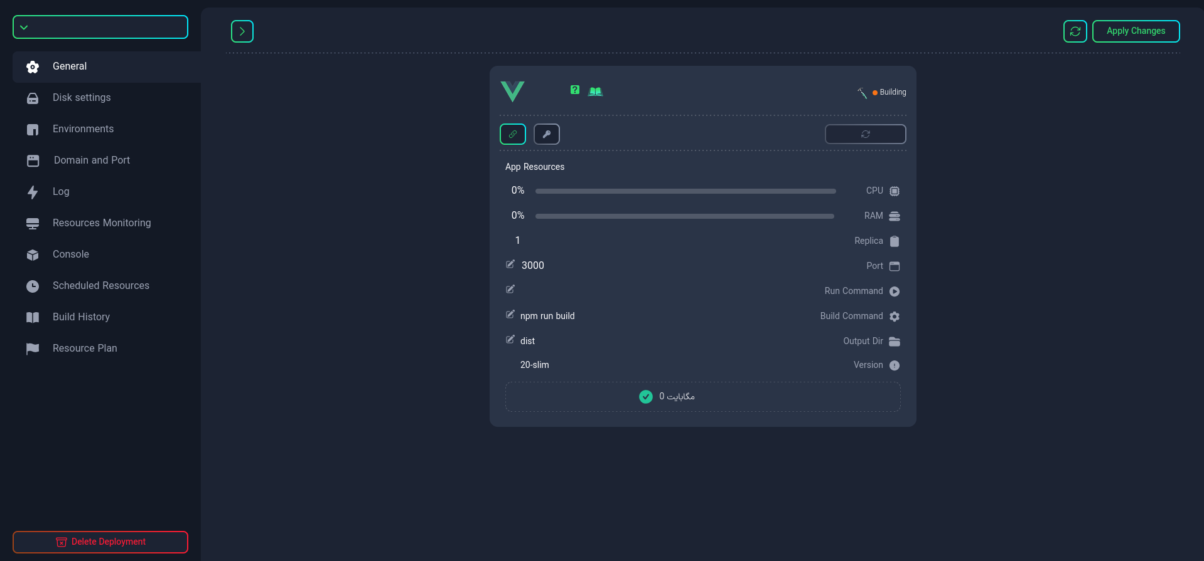Viewport: 1204px width, 561px height.
Task: Click the Resource Plan flag icon
Action: tap(33, 349)
